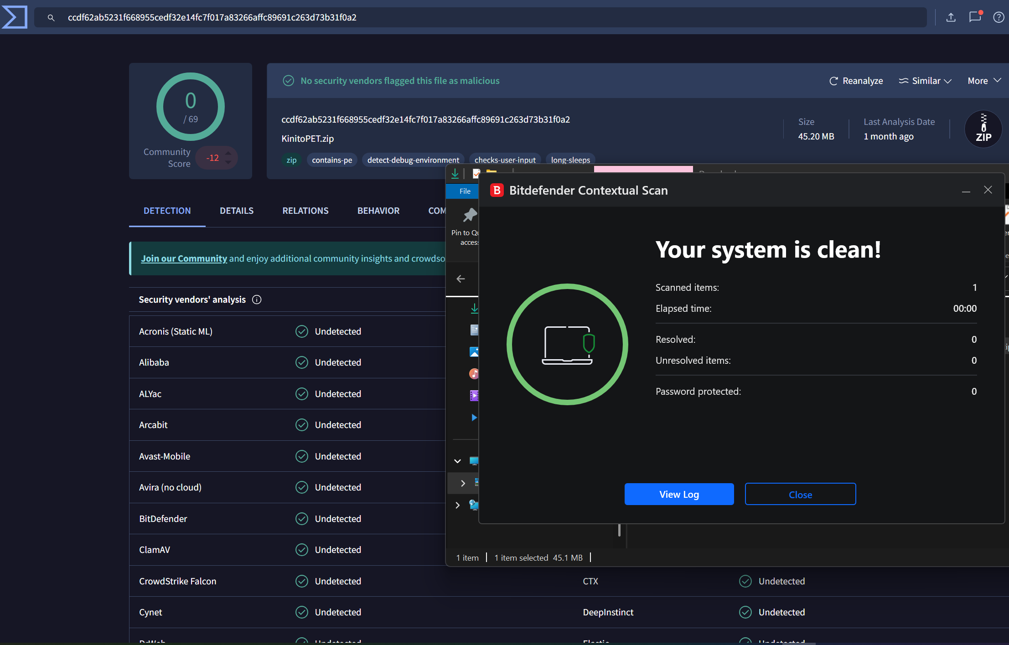The height and width of the screenshot is (645, 1009).
Task: Collapse the This PC tree node
Action: coord(457,461)
